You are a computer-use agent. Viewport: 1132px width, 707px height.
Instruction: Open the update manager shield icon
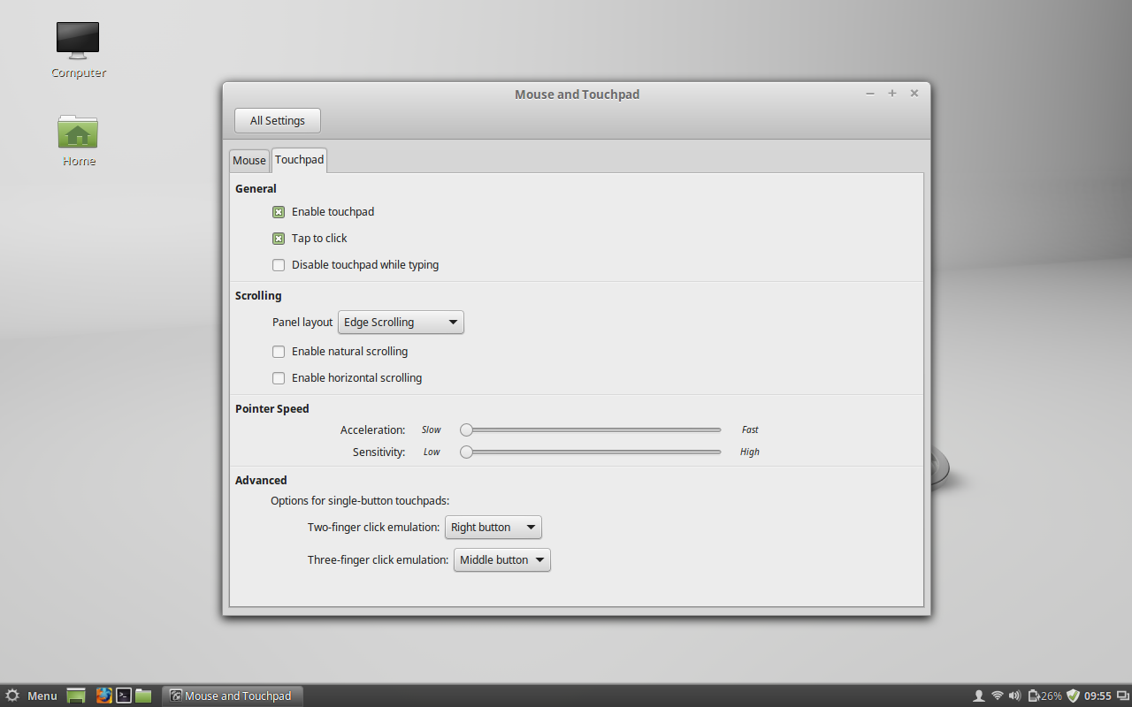tap(1074, 696)
